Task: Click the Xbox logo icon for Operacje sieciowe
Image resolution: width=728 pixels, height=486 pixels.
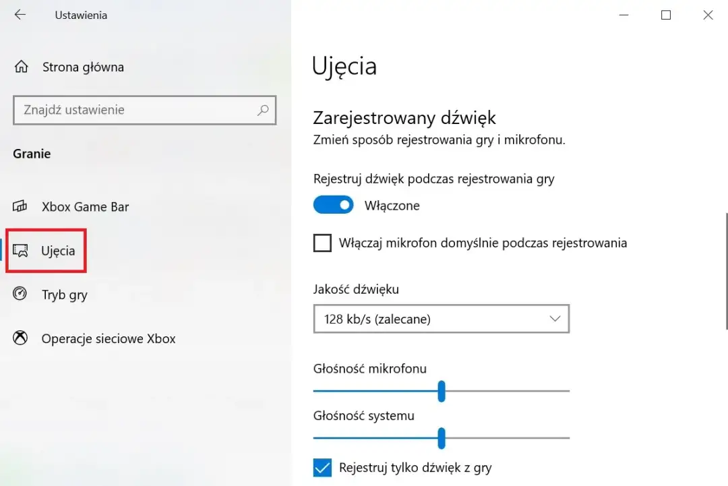Action: pos(20,338)
